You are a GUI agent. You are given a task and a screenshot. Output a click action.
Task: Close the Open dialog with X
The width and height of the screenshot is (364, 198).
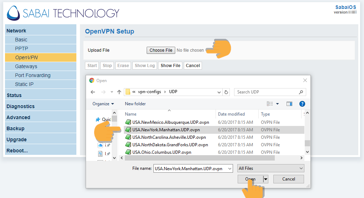click(x=305, y=80)
